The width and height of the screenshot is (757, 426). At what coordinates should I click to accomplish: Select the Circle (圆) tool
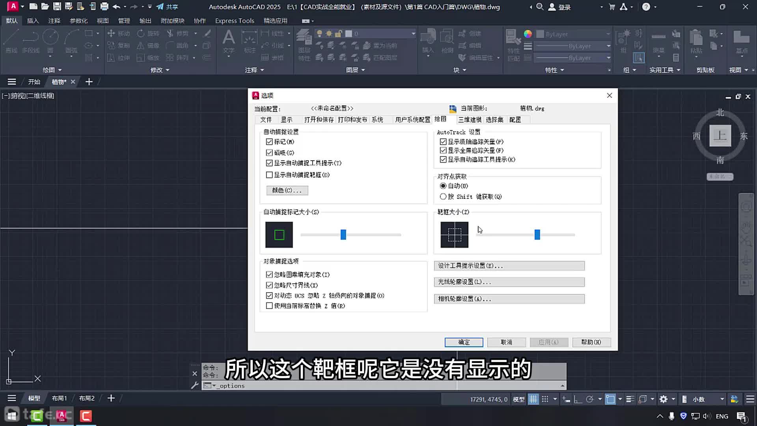pos(50,41)
